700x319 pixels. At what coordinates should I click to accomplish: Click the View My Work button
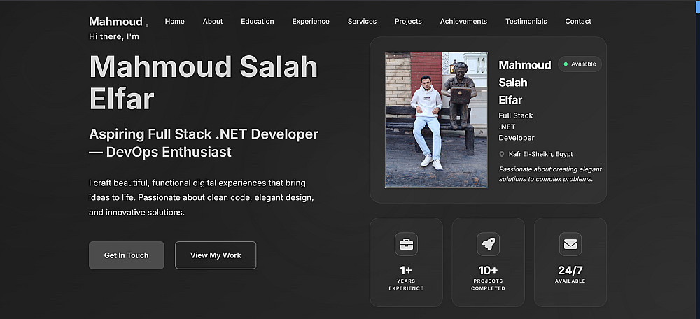[216, 255]
